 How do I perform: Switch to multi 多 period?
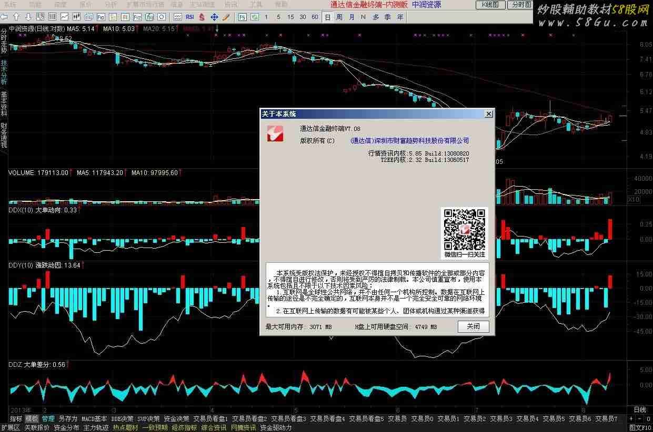(x=376, y=17)
